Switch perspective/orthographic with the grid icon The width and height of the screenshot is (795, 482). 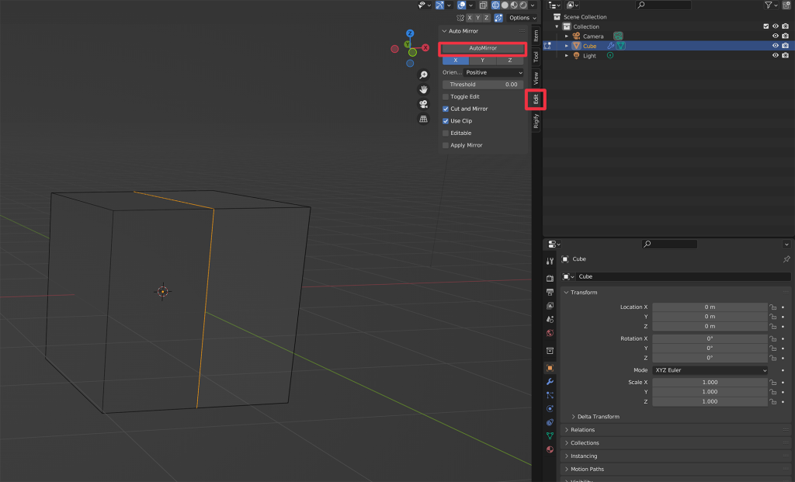tap(423, 119)
